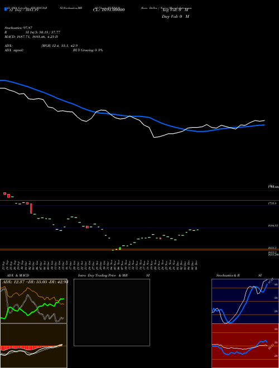Click the 'ADX signal:' label

tap(14, 50)
